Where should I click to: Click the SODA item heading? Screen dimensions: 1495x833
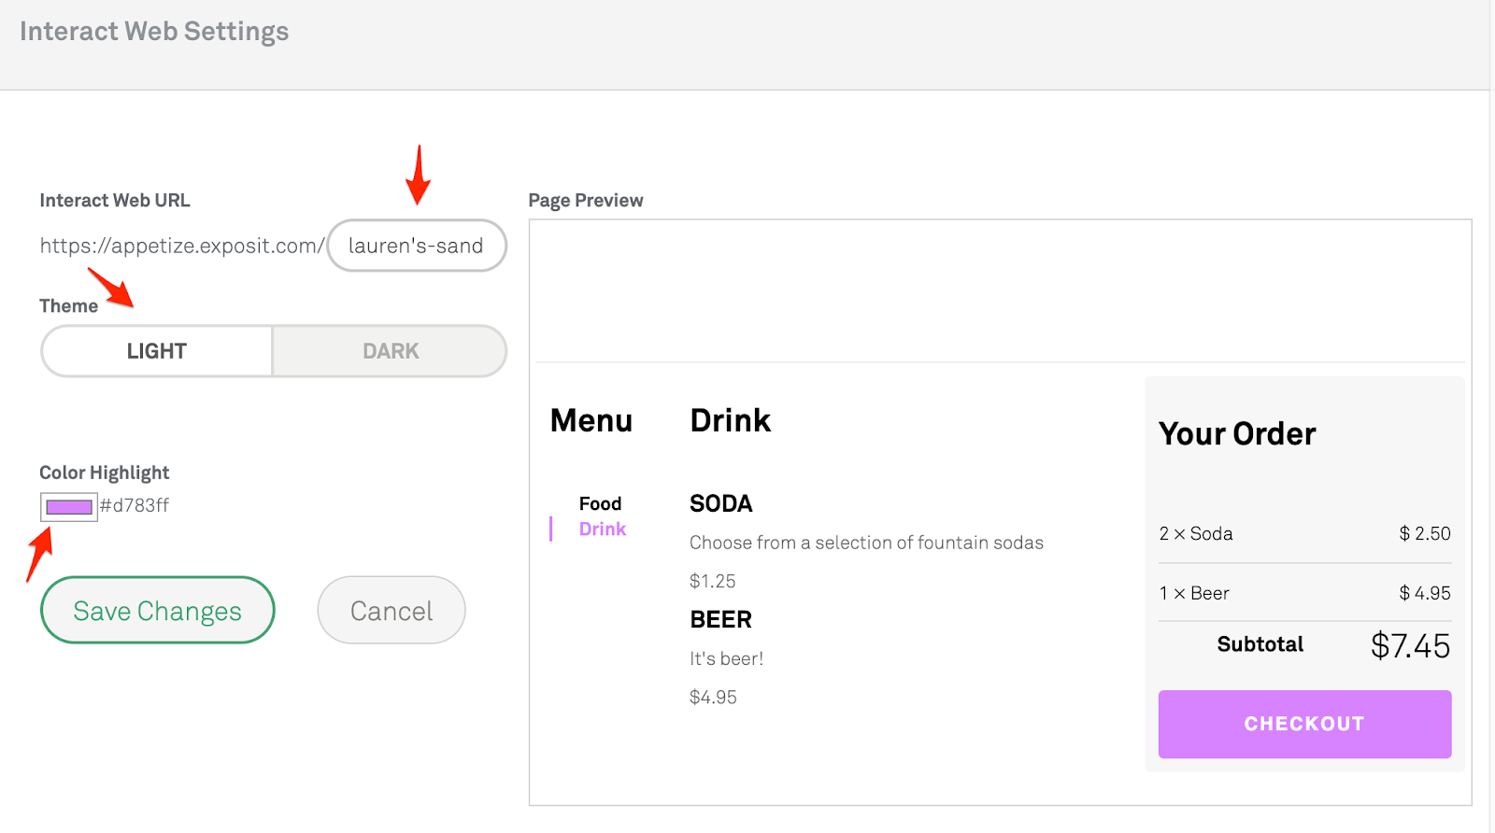[x=720, y=503]
